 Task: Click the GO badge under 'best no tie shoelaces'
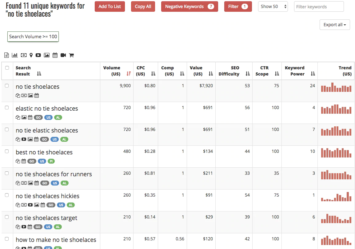(31, 161)
